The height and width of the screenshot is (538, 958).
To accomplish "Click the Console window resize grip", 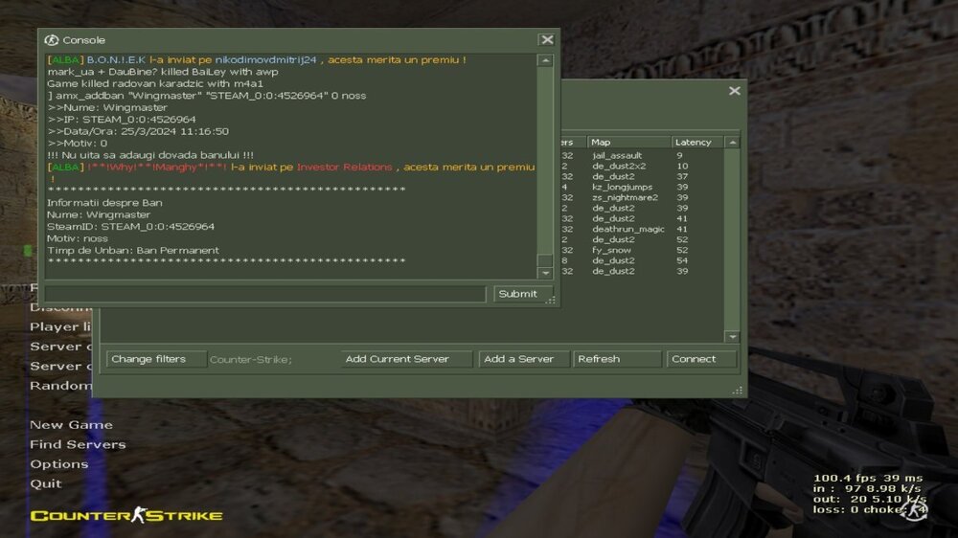I will pyautogui.click(x=551, y=301).
